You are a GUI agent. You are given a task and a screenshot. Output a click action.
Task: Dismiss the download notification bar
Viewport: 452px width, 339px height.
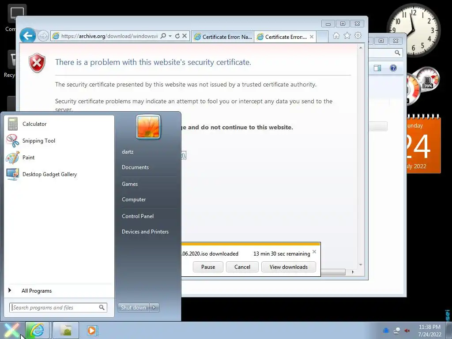click(314, 252)
